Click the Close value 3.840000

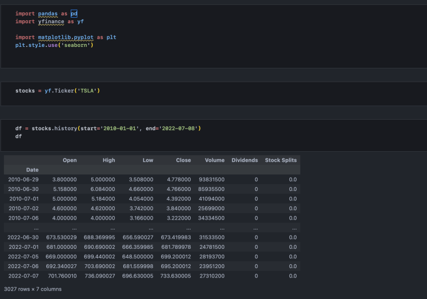point(178,209)
